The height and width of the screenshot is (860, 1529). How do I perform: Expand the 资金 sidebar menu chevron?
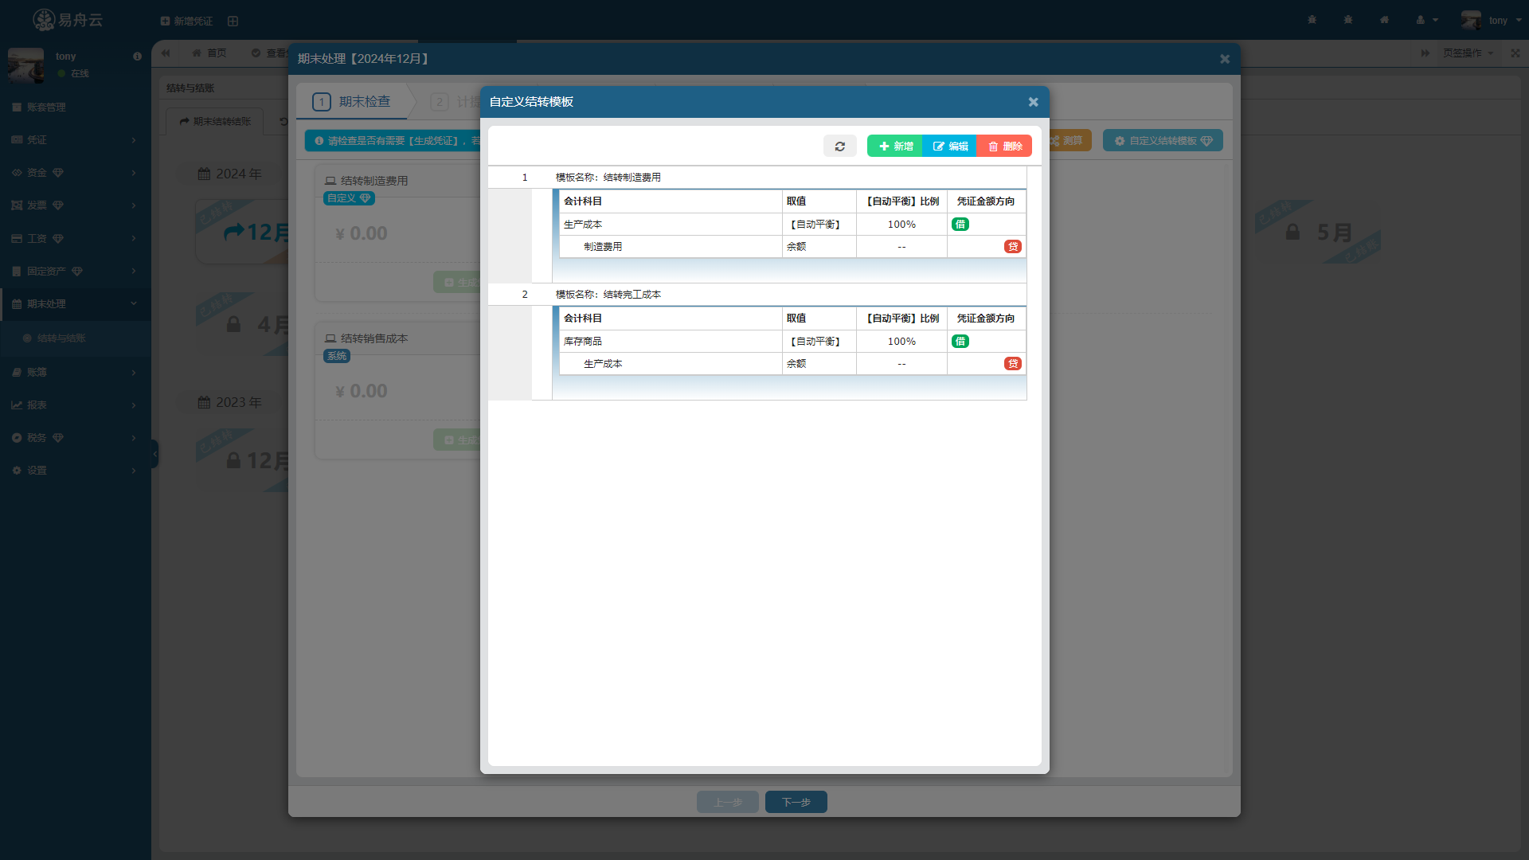tap(134, 173)
